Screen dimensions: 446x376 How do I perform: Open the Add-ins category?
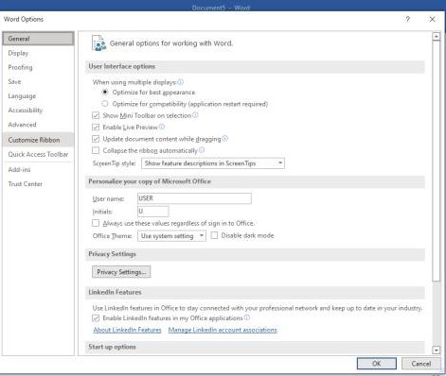pos(38,169)
